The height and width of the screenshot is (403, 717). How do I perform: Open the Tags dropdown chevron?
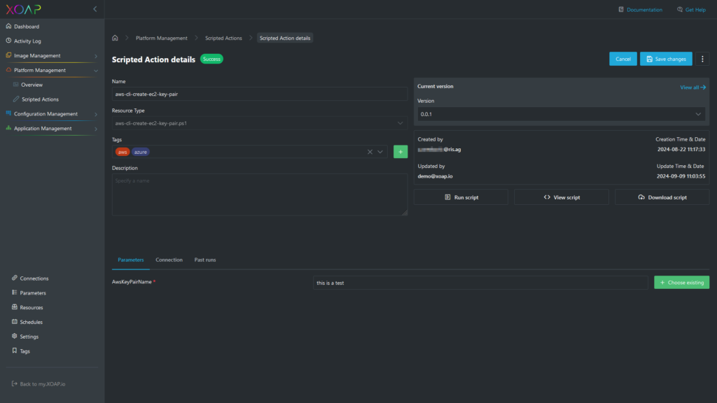[x=380, y=152]
